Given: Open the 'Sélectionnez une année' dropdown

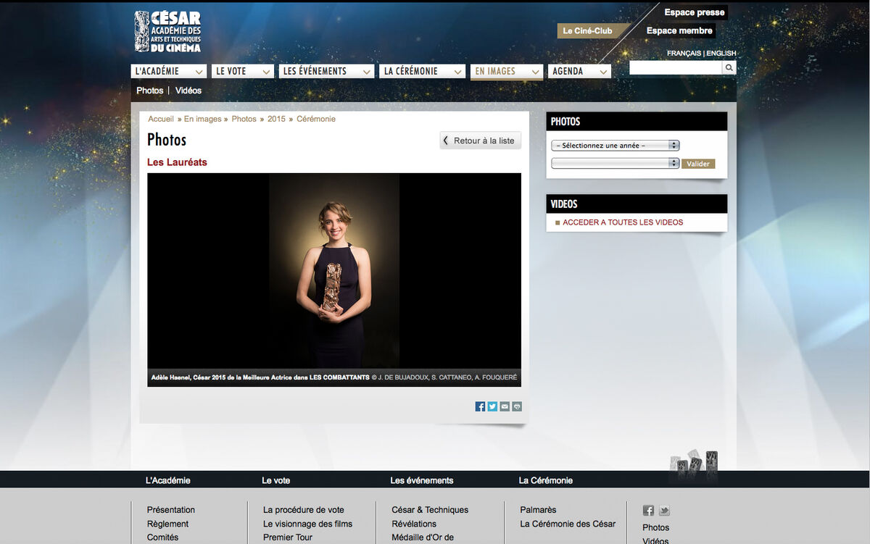Looking at the screenshot, I should [614, 145].
